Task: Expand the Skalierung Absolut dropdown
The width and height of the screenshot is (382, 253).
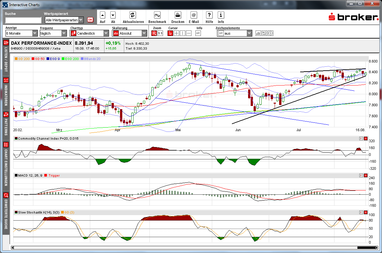Action: pos(144,33)
